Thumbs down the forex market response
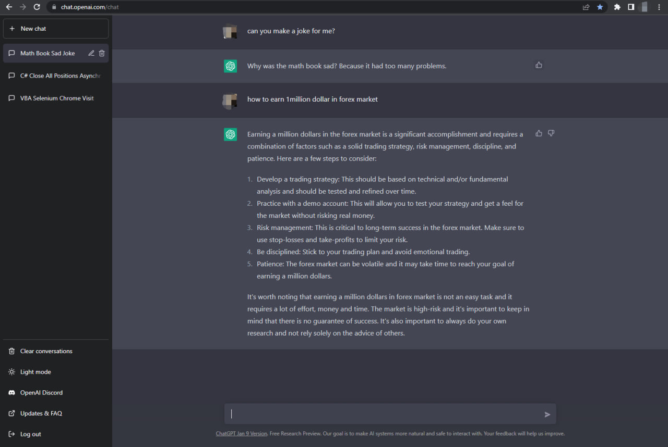 click(551, 133)
